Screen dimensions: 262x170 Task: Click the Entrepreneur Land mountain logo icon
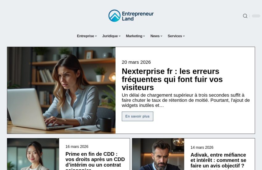(114, 16)
